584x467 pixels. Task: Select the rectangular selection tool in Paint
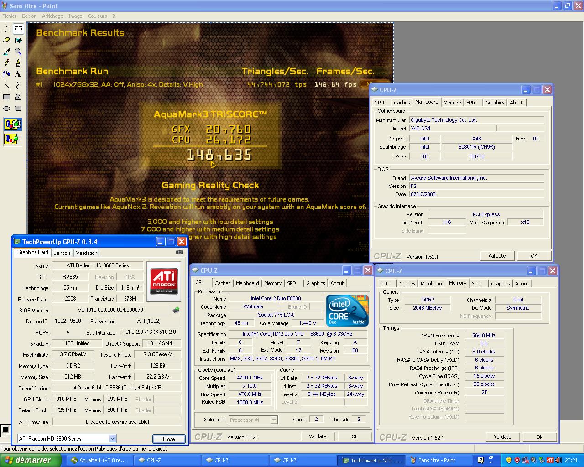click(x=18, y=29)
